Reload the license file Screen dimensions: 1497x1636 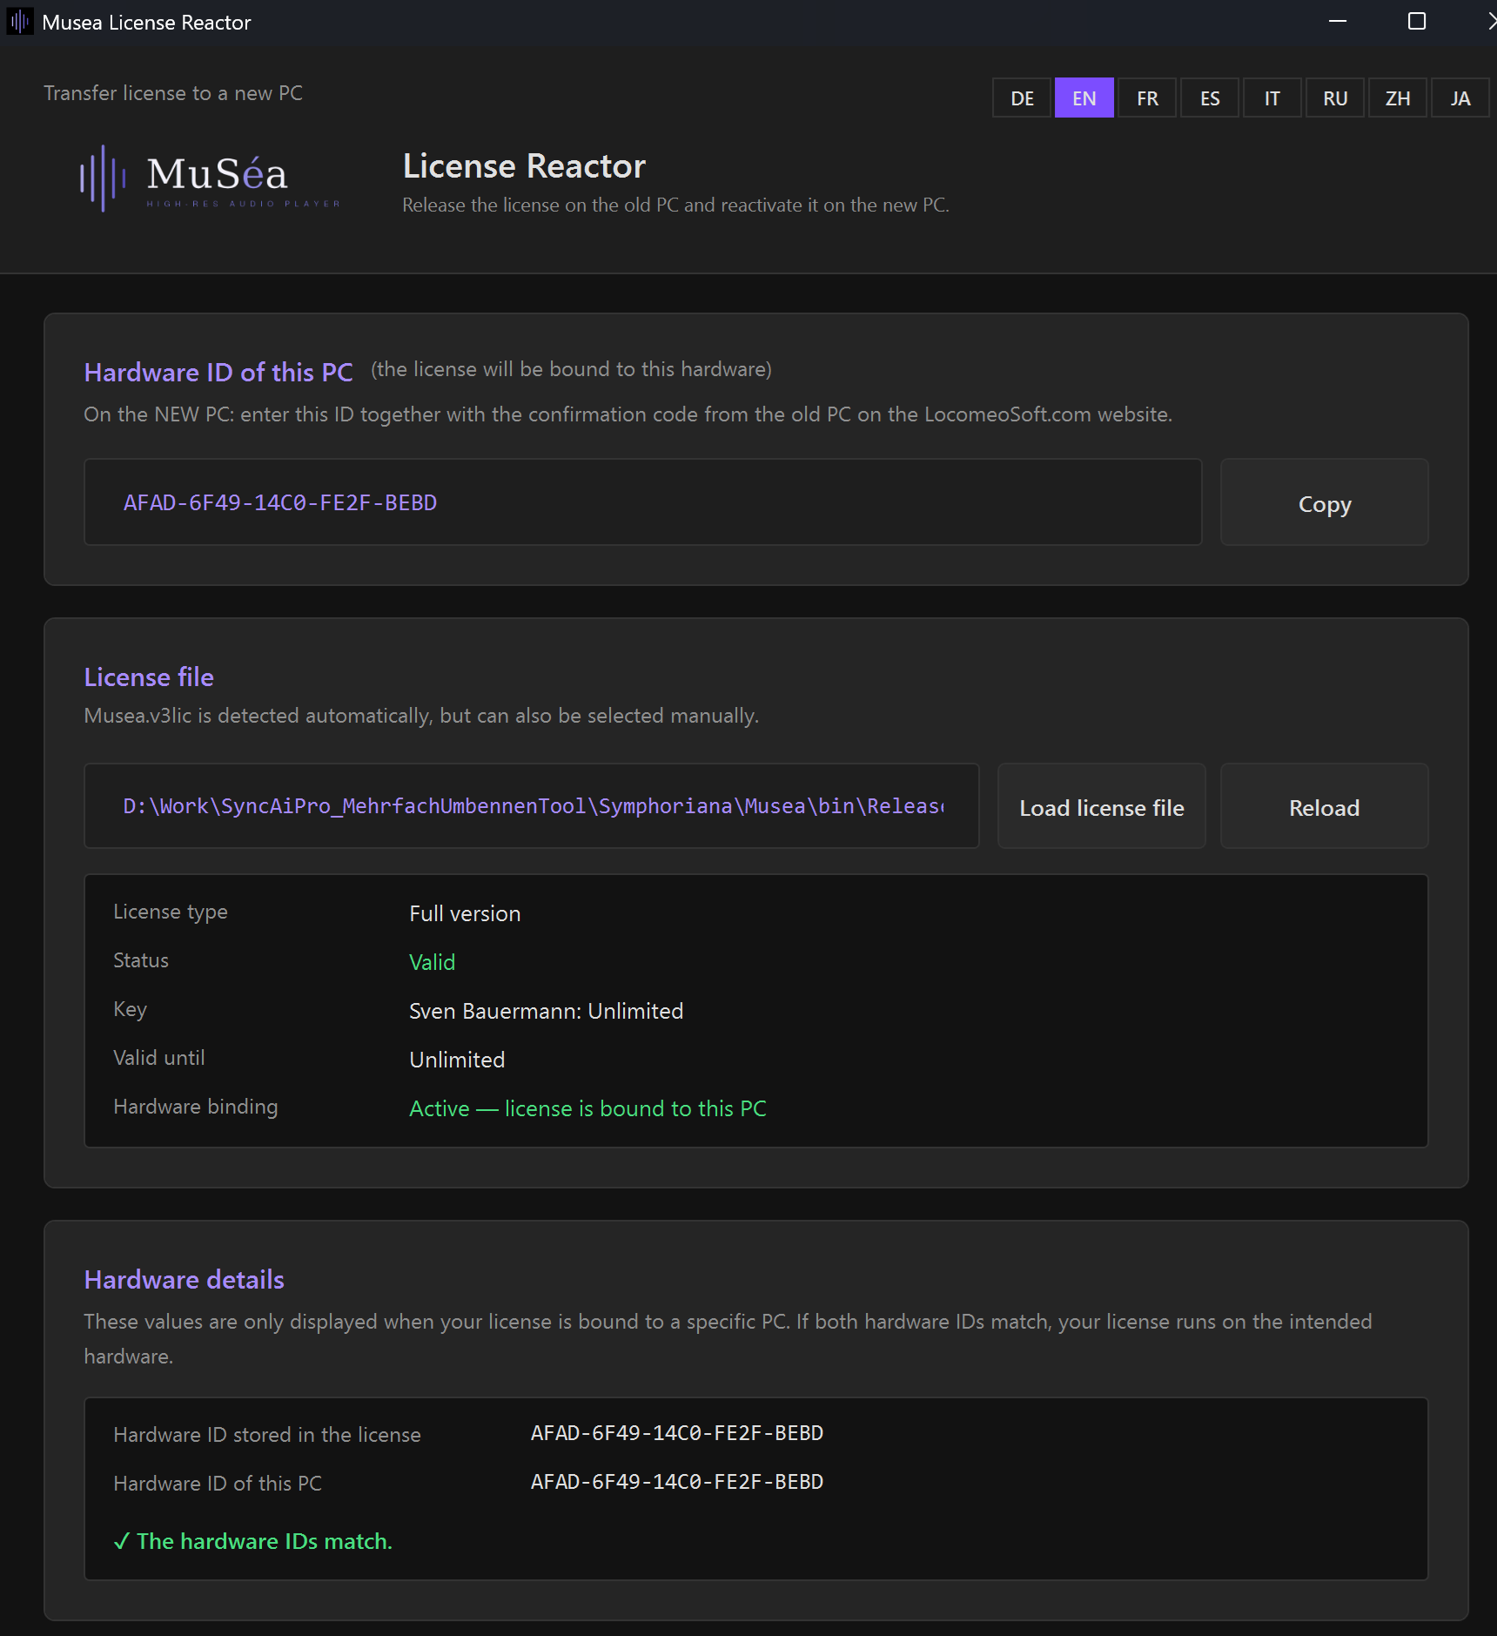[x=1324, y=807]
